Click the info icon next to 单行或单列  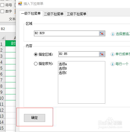click(x=113, y=54)
